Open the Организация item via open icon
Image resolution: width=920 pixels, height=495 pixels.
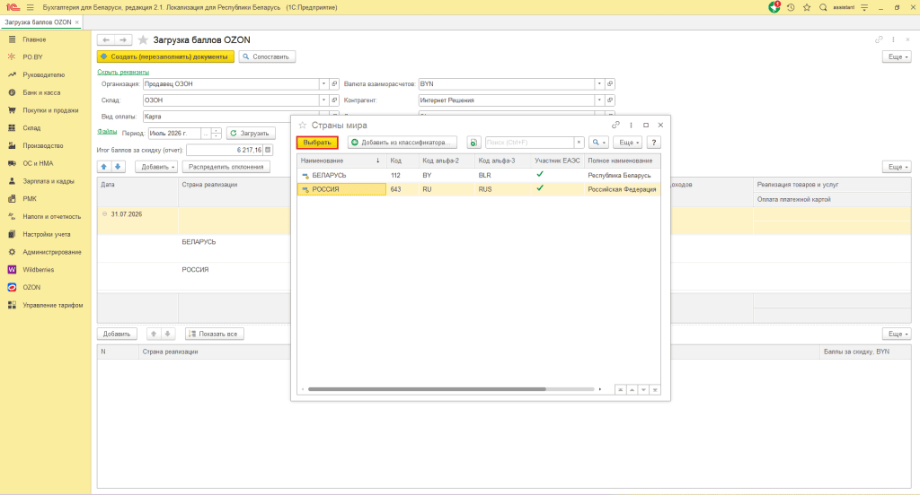(334, 83)
